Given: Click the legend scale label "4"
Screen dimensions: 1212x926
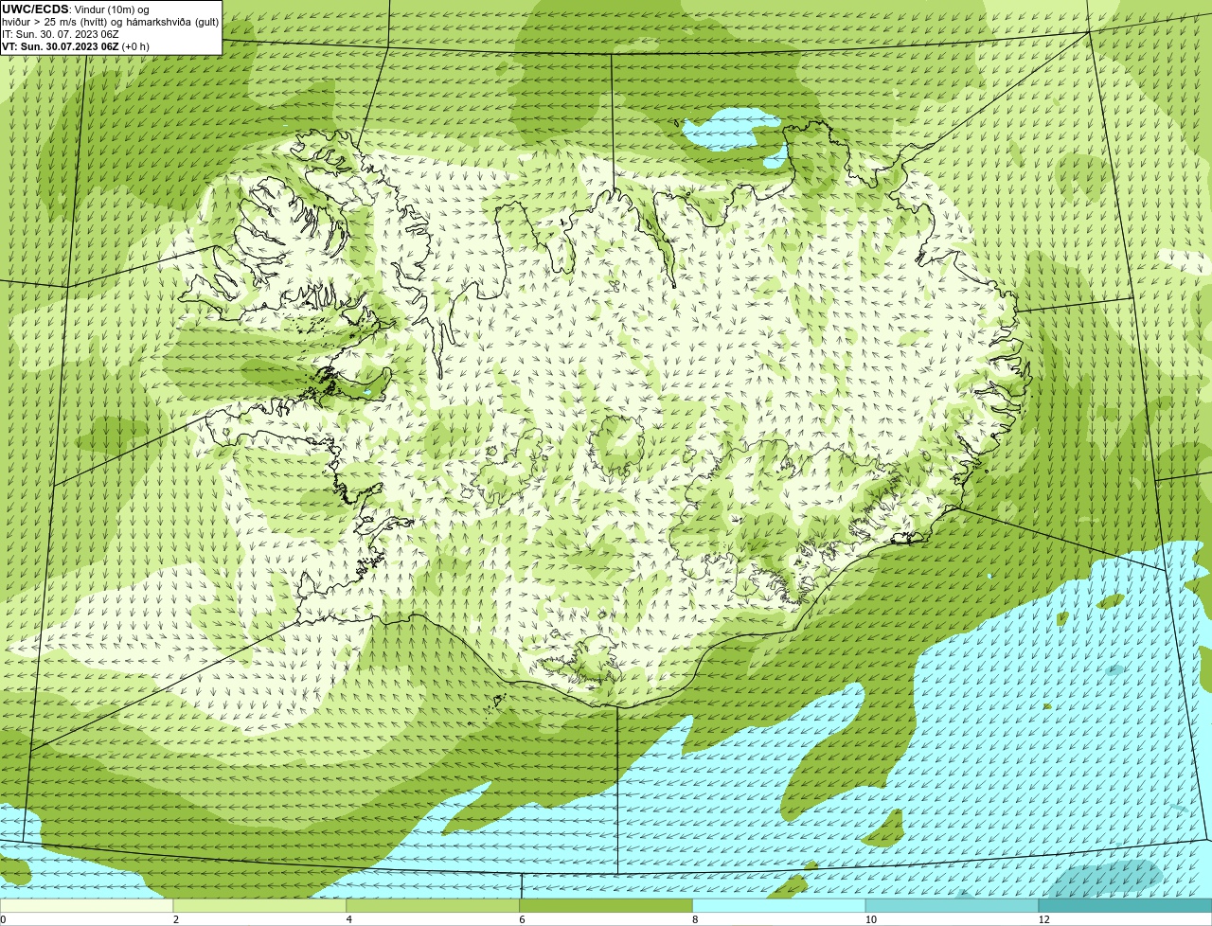Looking at the screenshot, I should tap(349, 919).
